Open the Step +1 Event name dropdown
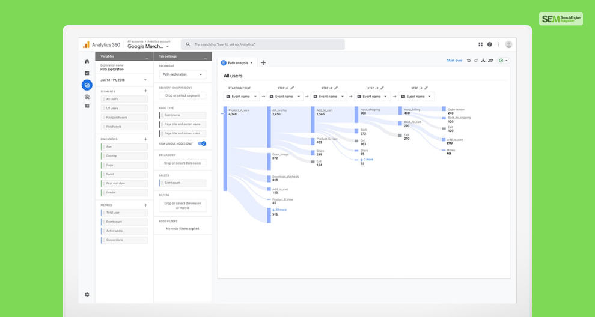 tap(285, 97)
